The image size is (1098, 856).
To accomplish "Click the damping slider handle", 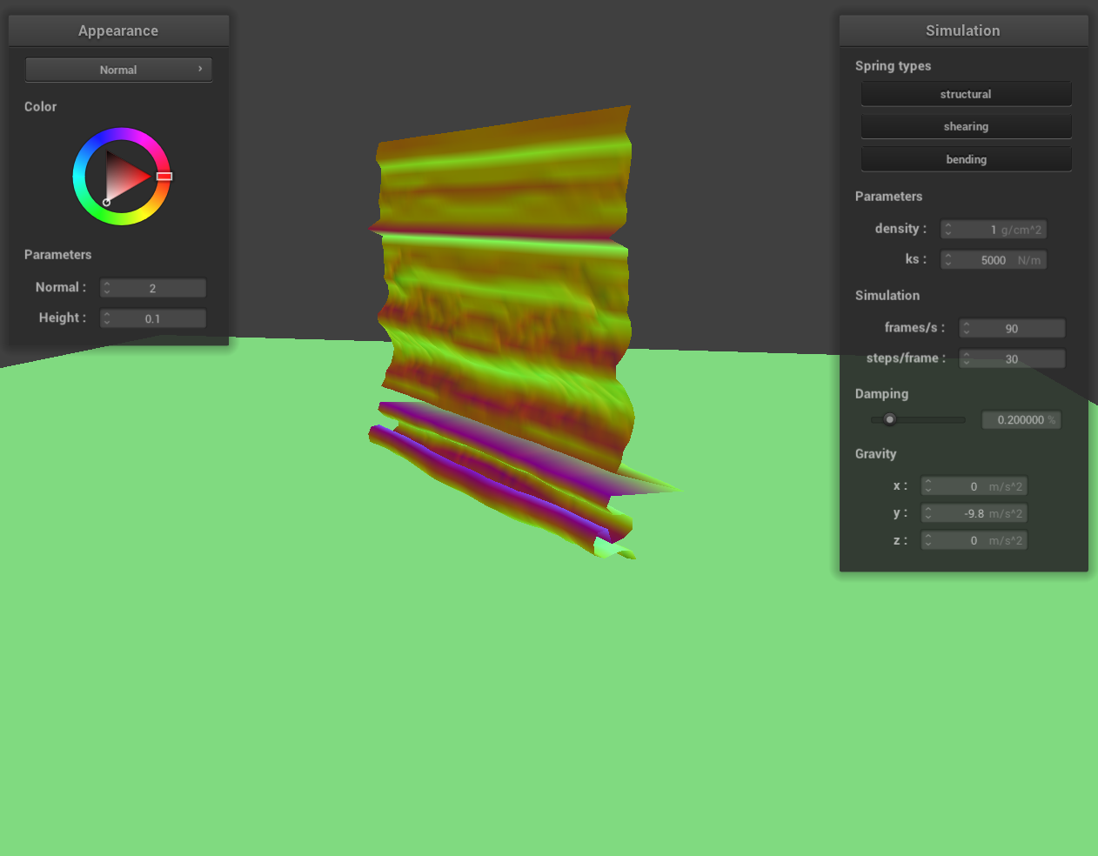I will point(889,419).
